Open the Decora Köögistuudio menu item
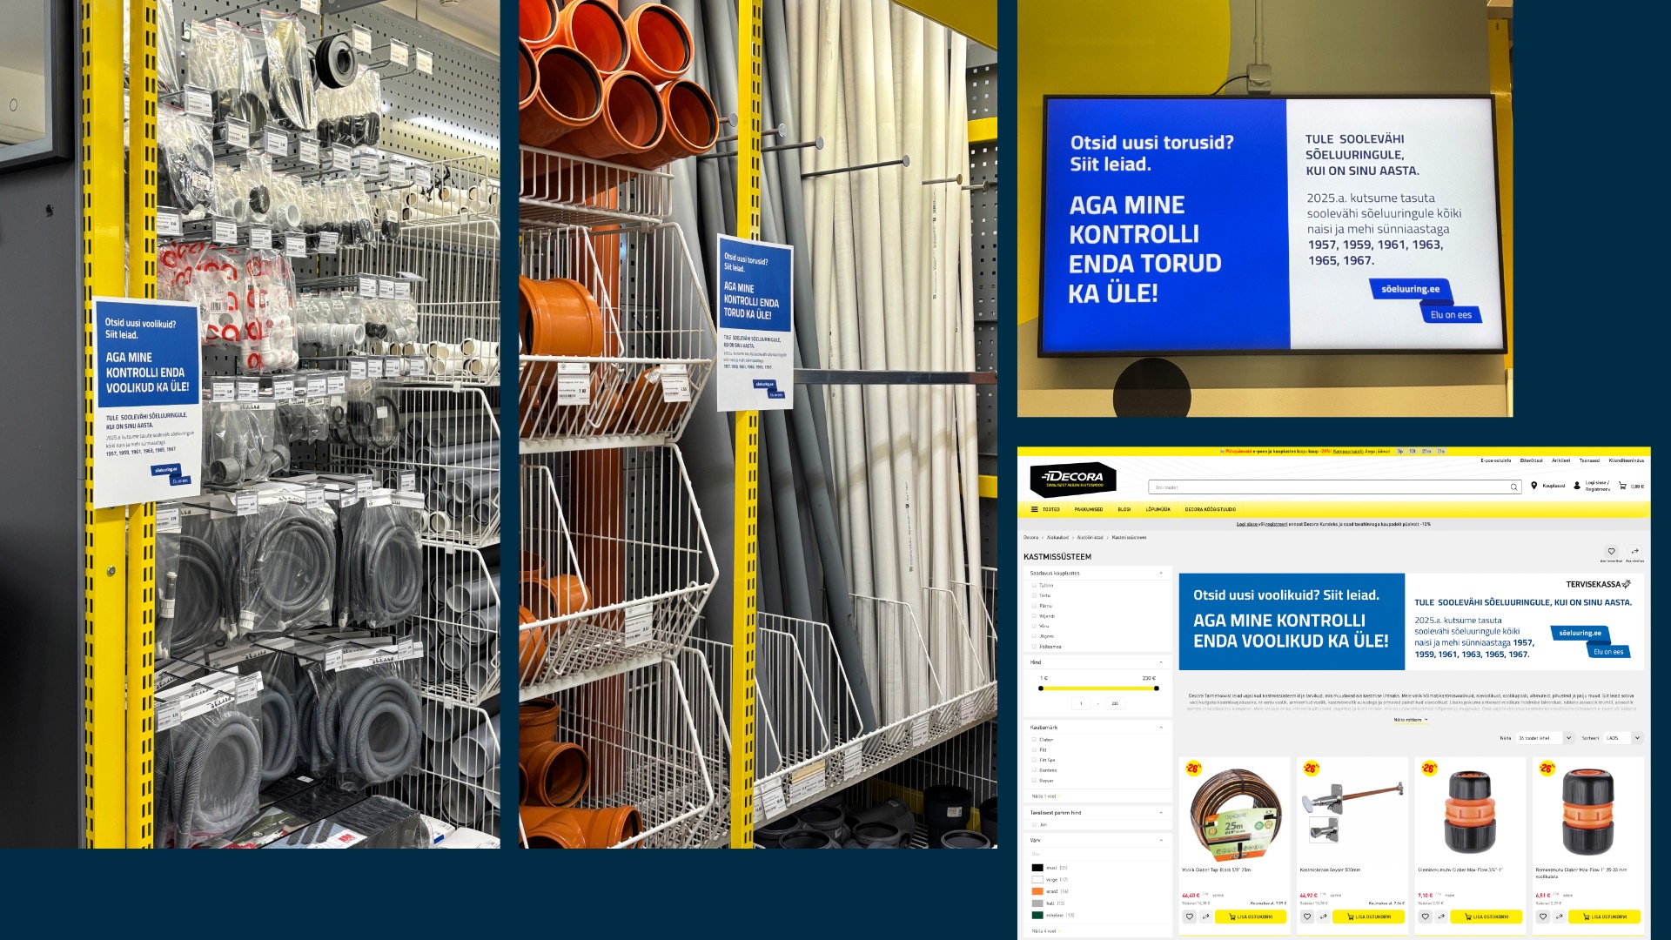This screenshot has height=940, width=1671. (x=1210, y=509)
